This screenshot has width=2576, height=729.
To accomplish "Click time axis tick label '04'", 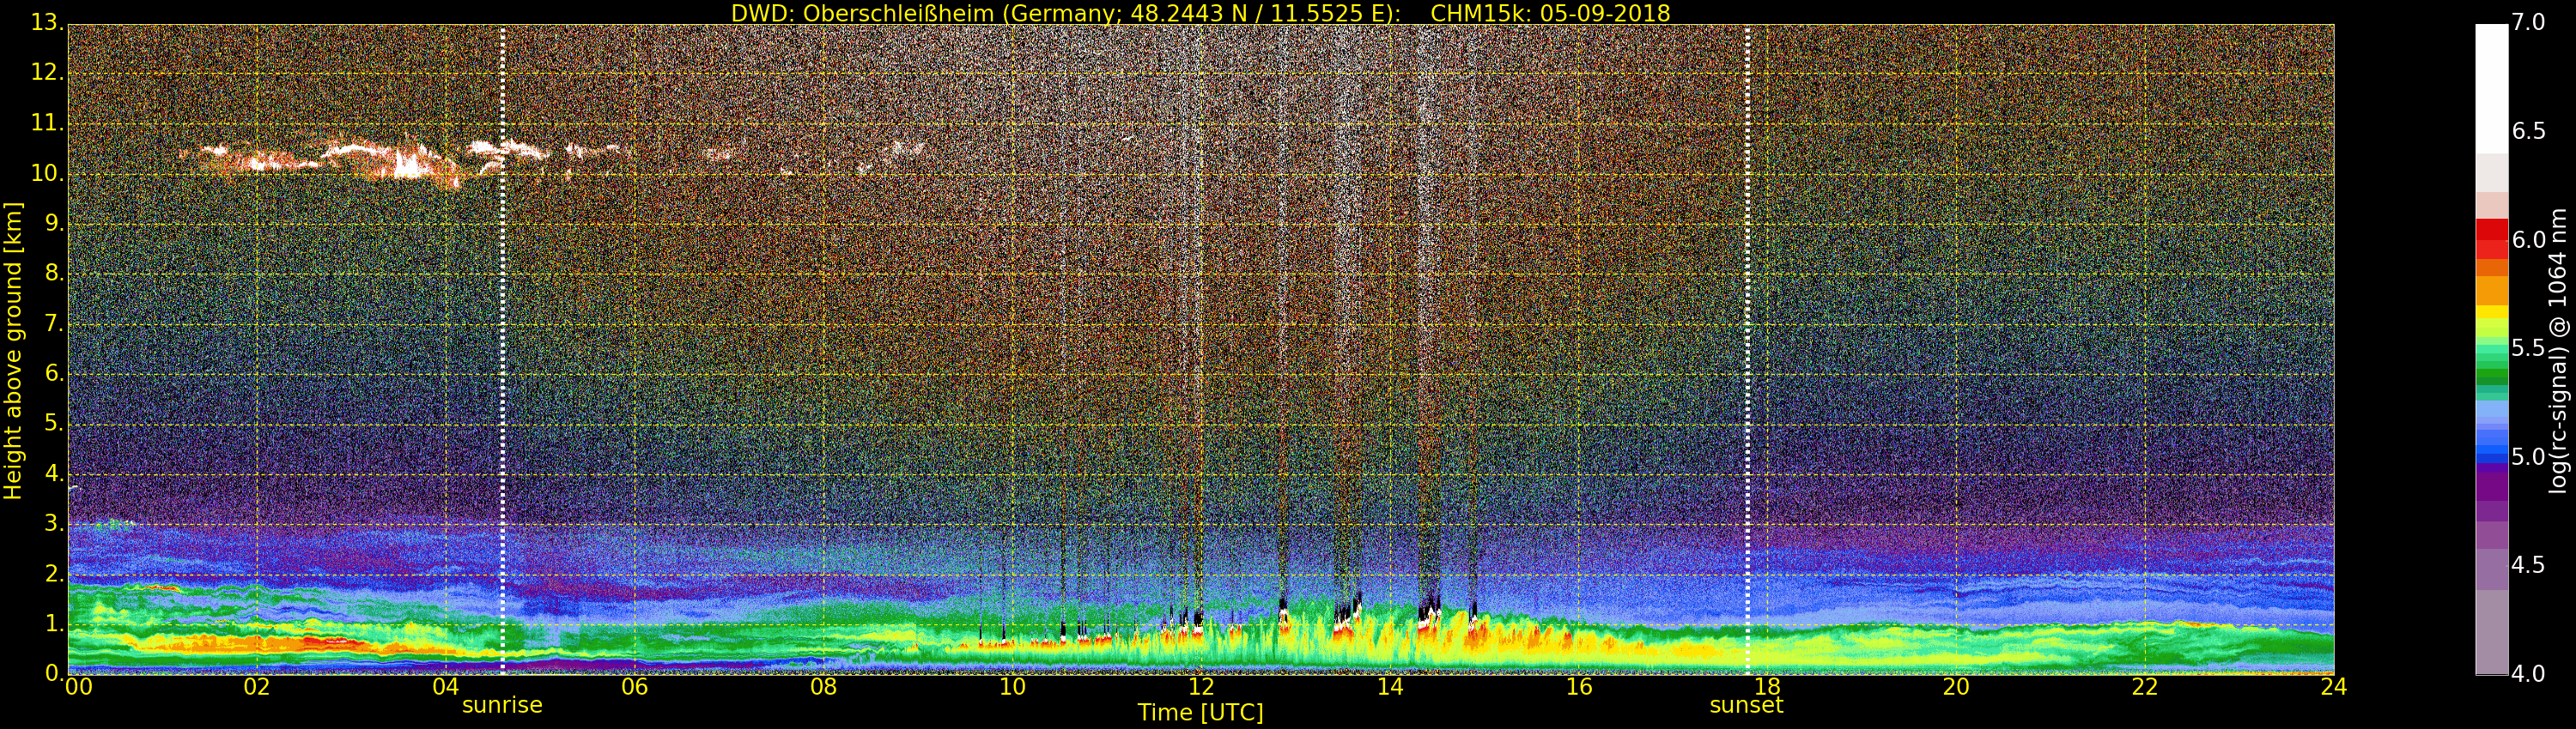I will [x=446, y=687].
